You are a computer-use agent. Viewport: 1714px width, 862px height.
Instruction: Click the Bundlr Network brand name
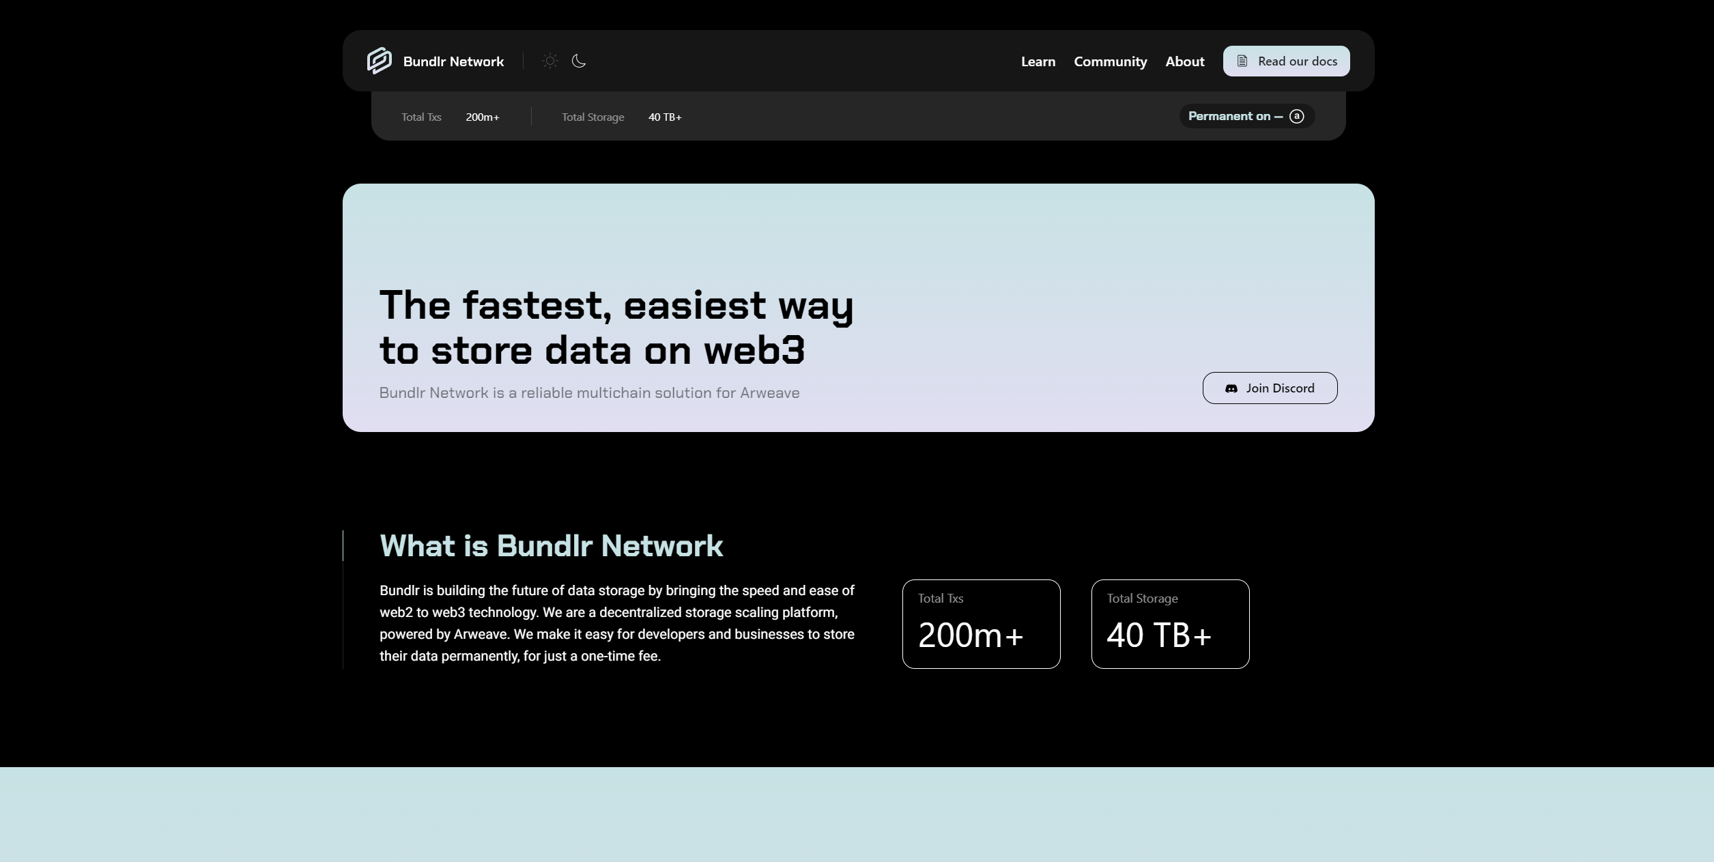453,61
